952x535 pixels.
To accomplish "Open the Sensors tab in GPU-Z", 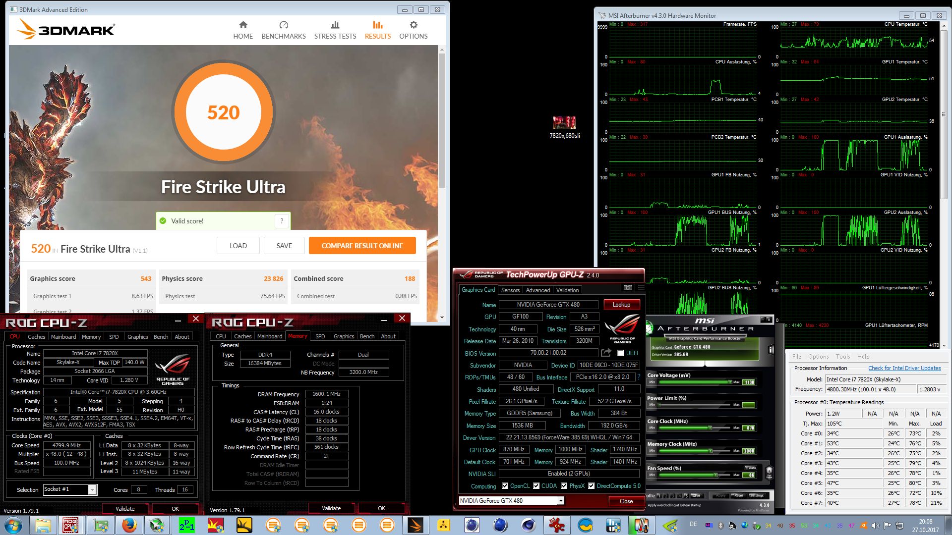I will pos(510,290).
